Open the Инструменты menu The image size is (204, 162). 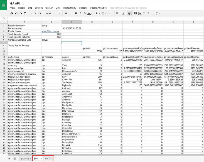pos(70,8)
